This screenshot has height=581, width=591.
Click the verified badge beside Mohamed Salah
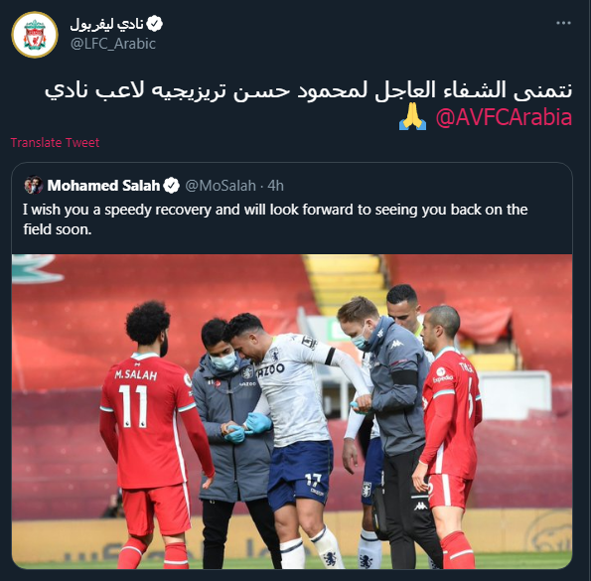pos(172,186)
